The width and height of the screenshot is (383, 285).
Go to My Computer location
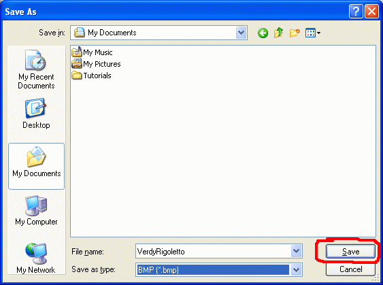coord(36,210)
